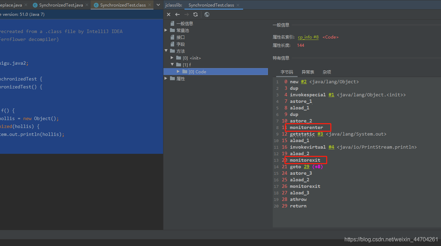Expand the [0] <init> method node
This screenshot has height=246, width=441.
(172, 58)
